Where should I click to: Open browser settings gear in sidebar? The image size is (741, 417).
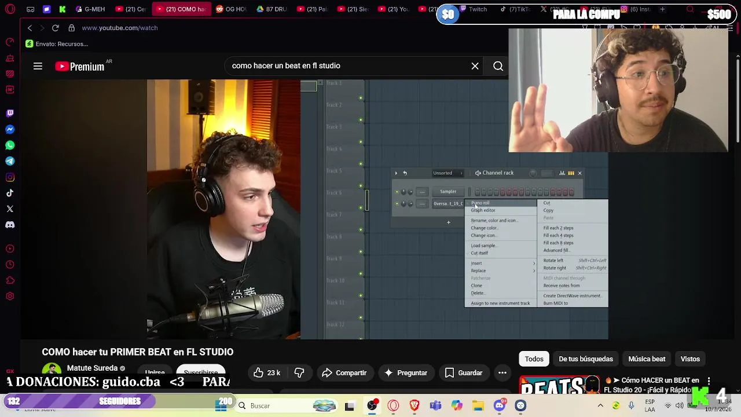click(x=10, y=297)
